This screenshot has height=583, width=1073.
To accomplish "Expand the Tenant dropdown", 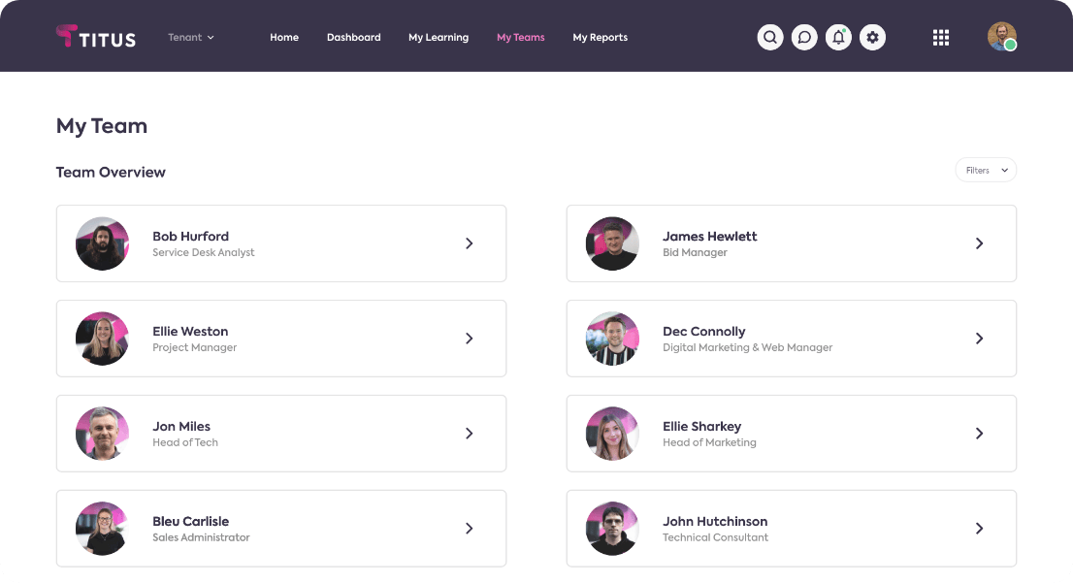I will point(191,38).
